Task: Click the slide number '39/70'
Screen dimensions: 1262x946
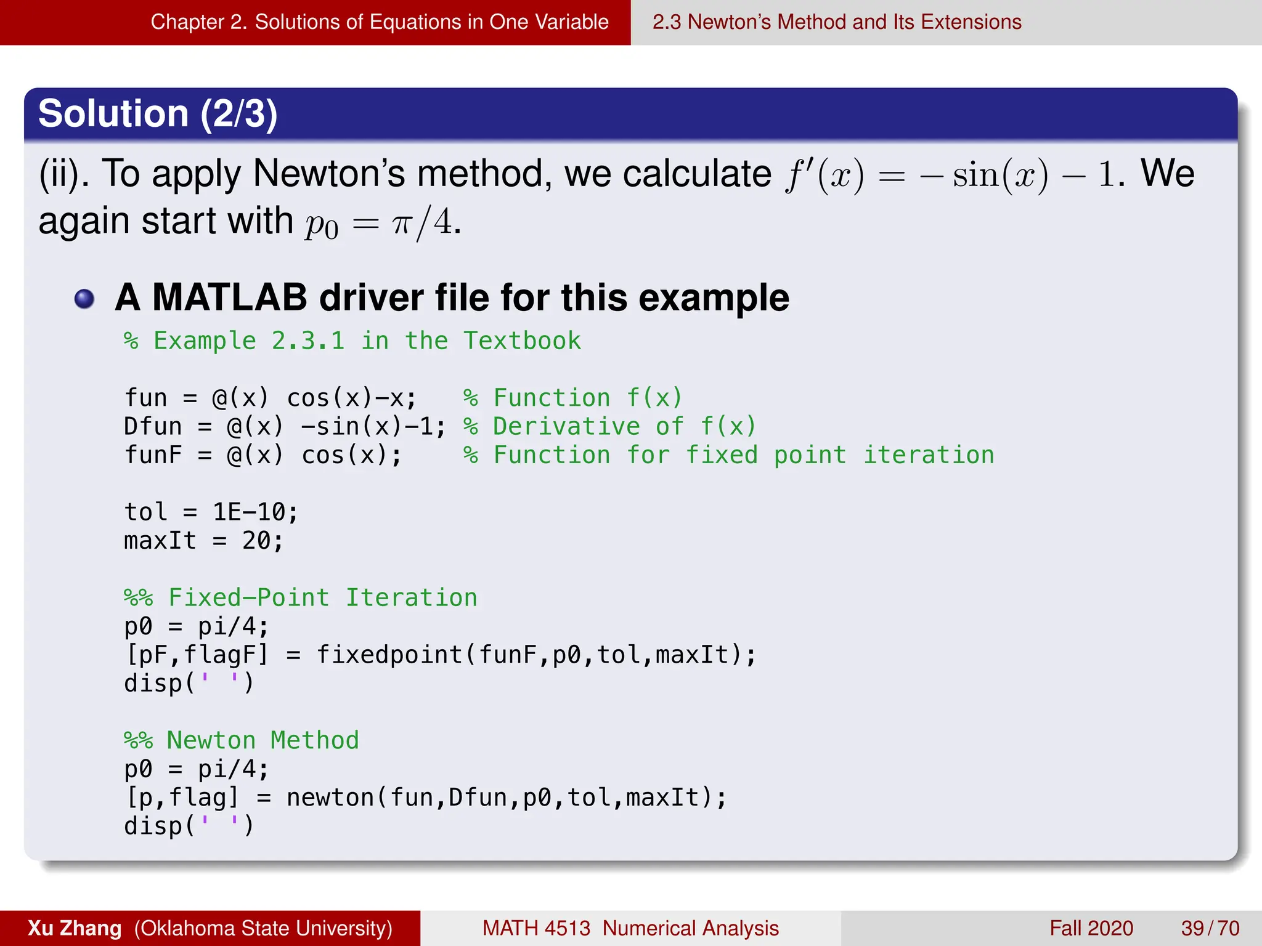Action: coord(1210,928)
